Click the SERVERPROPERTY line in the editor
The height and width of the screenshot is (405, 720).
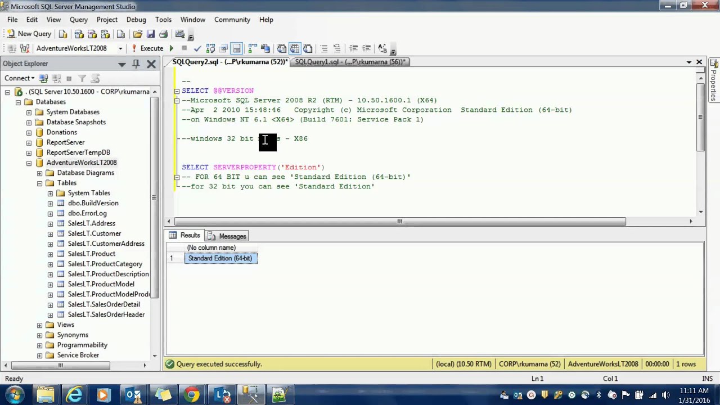click(x=253, y=167)
